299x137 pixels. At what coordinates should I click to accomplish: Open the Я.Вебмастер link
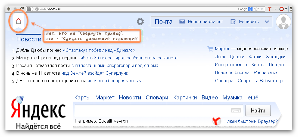pos(269,81)
